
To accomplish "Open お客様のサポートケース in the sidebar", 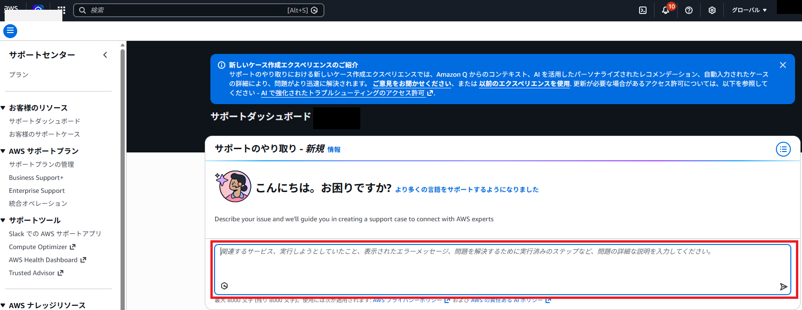I will coord(45,134).
